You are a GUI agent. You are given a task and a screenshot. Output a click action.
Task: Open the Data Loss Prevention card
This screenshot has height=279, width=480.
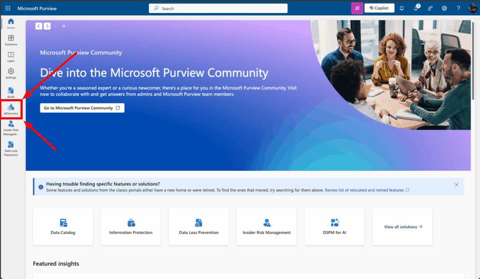coord(199,227)
